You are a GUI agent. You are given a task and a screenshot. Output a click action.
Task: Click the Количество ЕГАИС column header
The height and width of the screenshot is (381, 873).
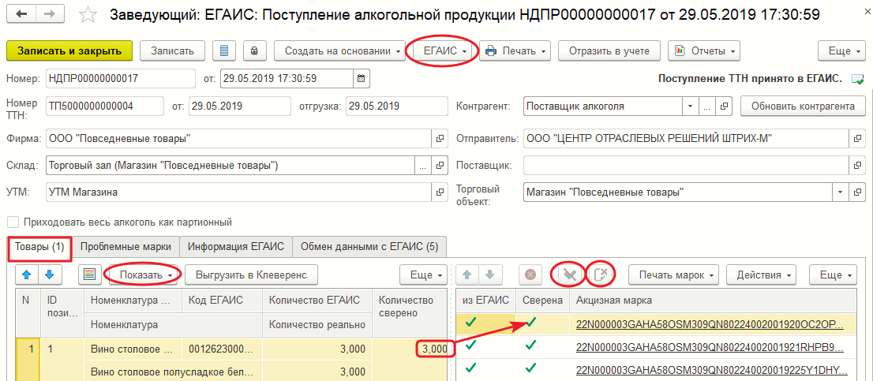tap(317, 301)
